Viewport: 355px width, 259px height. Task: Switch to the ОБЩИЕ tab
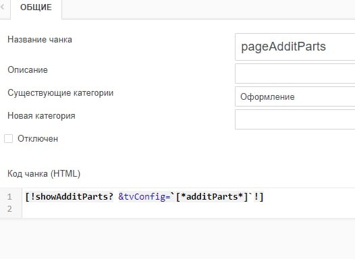(36, 7)
